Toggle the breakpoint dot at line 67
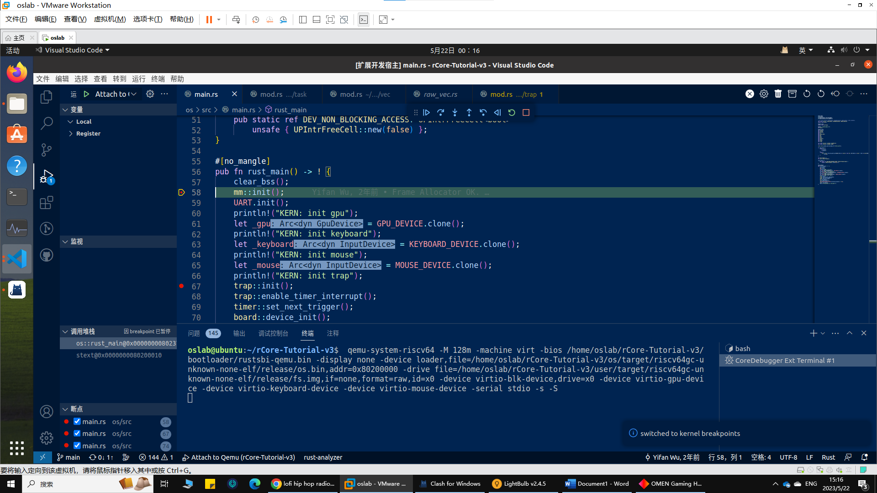 point(181,286)
